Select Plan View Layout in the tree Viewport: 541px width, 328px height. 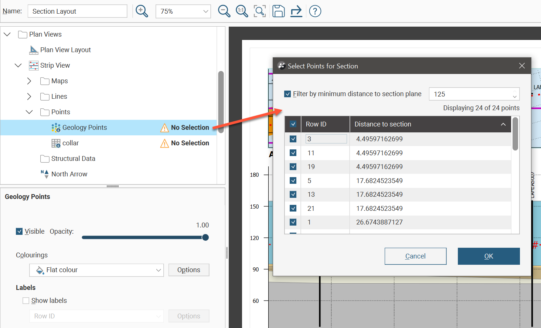point(65,50)
